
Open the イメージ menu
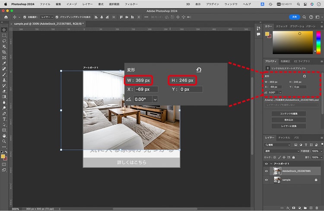[72, 4]
